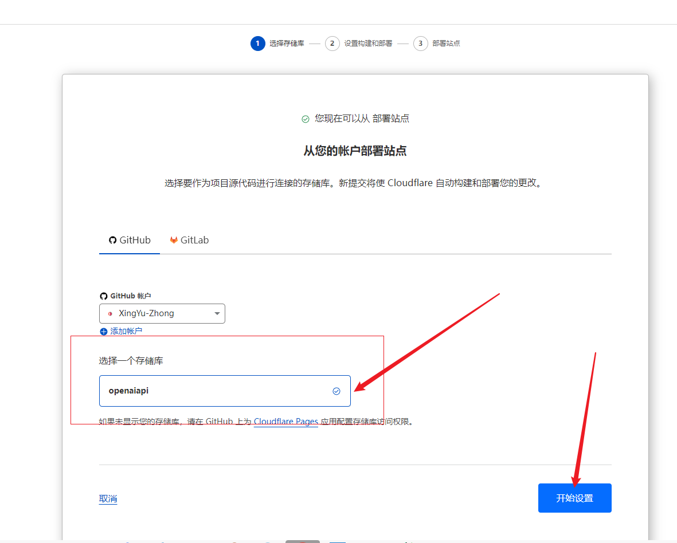Click the 添加帐户 link

pyautogui.click(x=126, y=331)
